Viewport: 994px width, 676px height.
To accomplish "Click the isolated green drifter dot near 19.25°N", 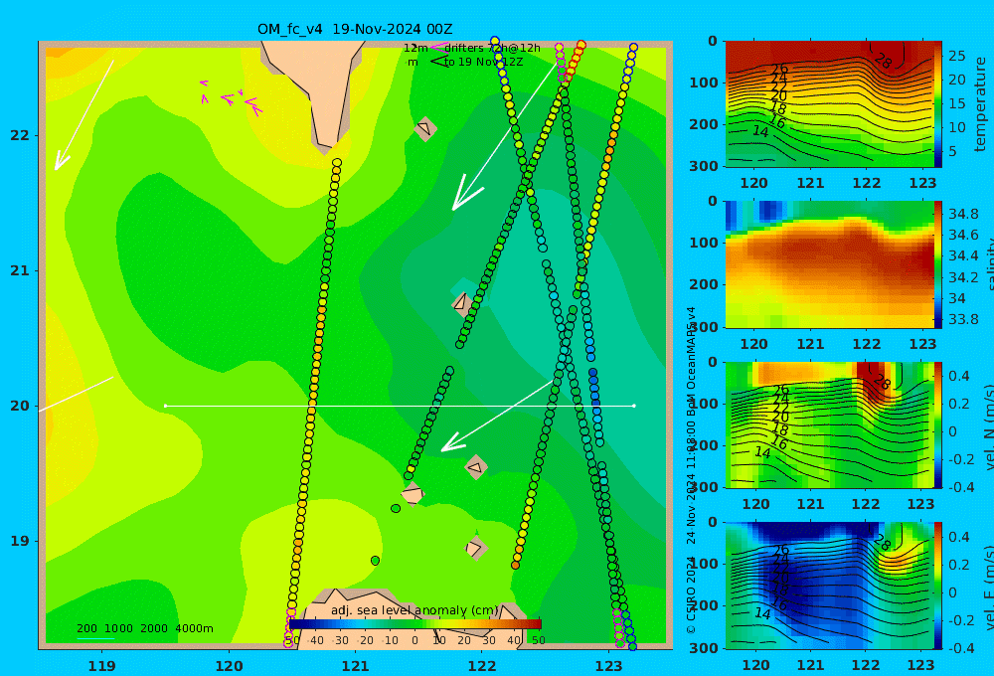I will tap(396, 509).
